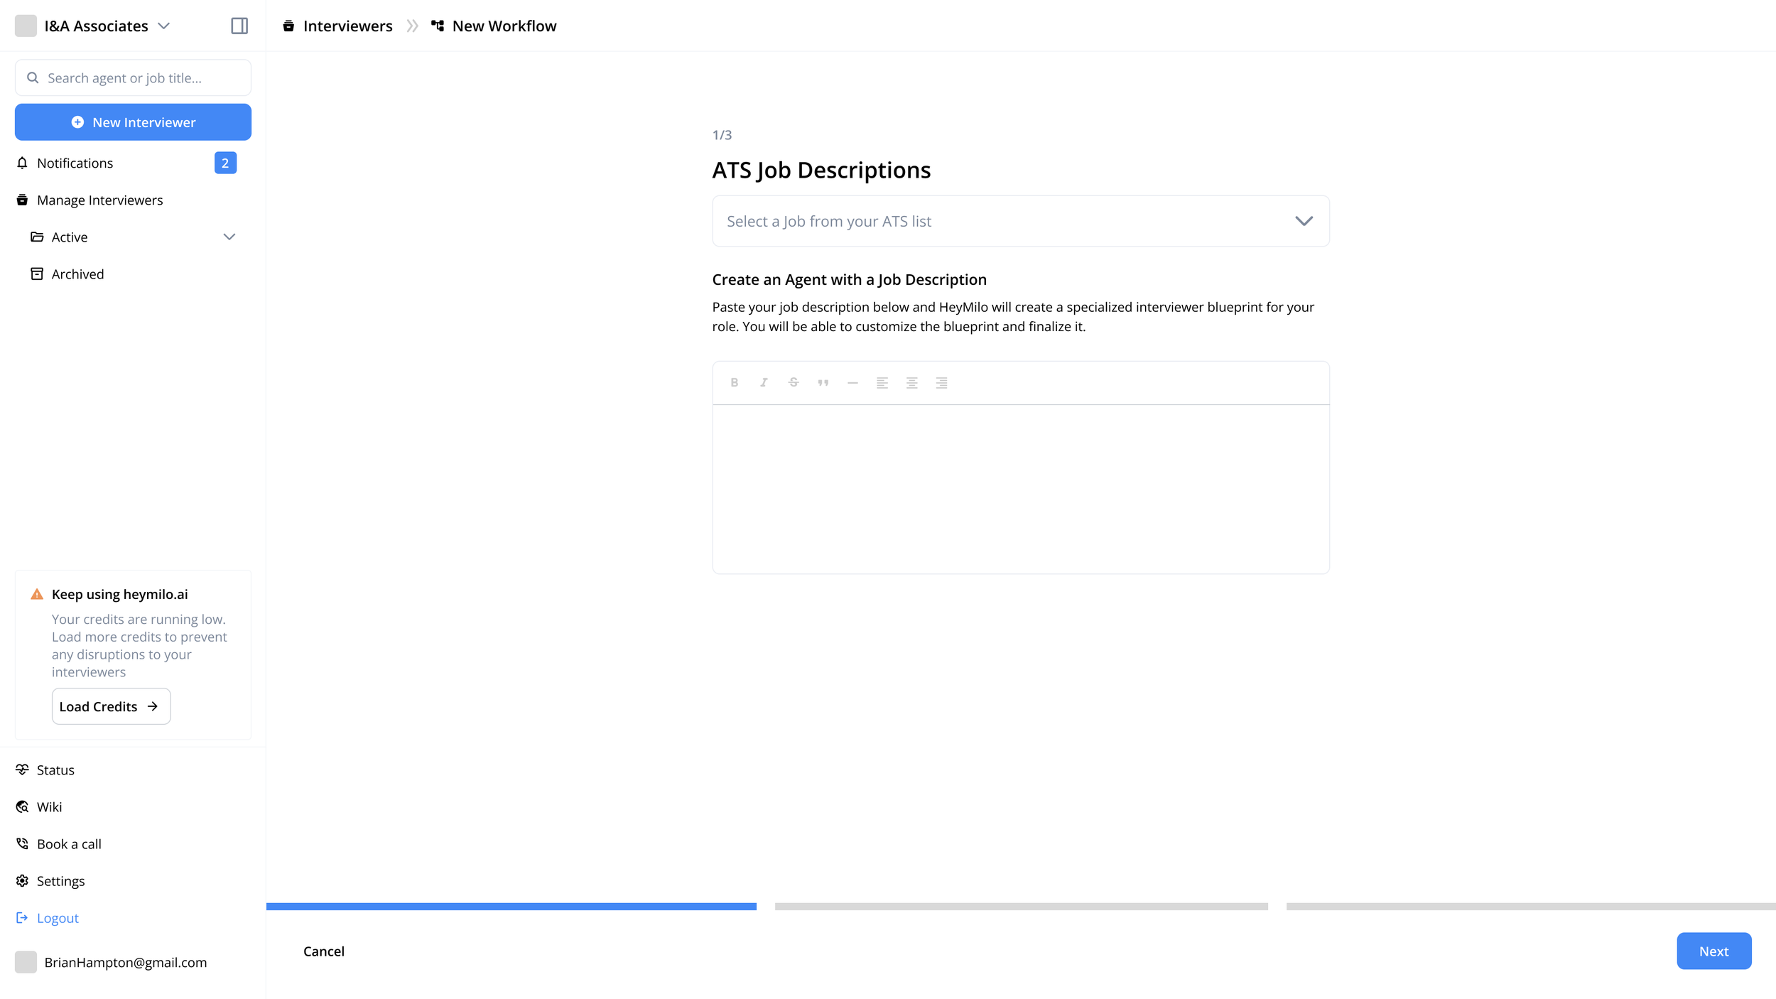The height and width of the screenshot is (999, 1776).
Task: Apply italic formatting in editor
Action: point(764,382)
